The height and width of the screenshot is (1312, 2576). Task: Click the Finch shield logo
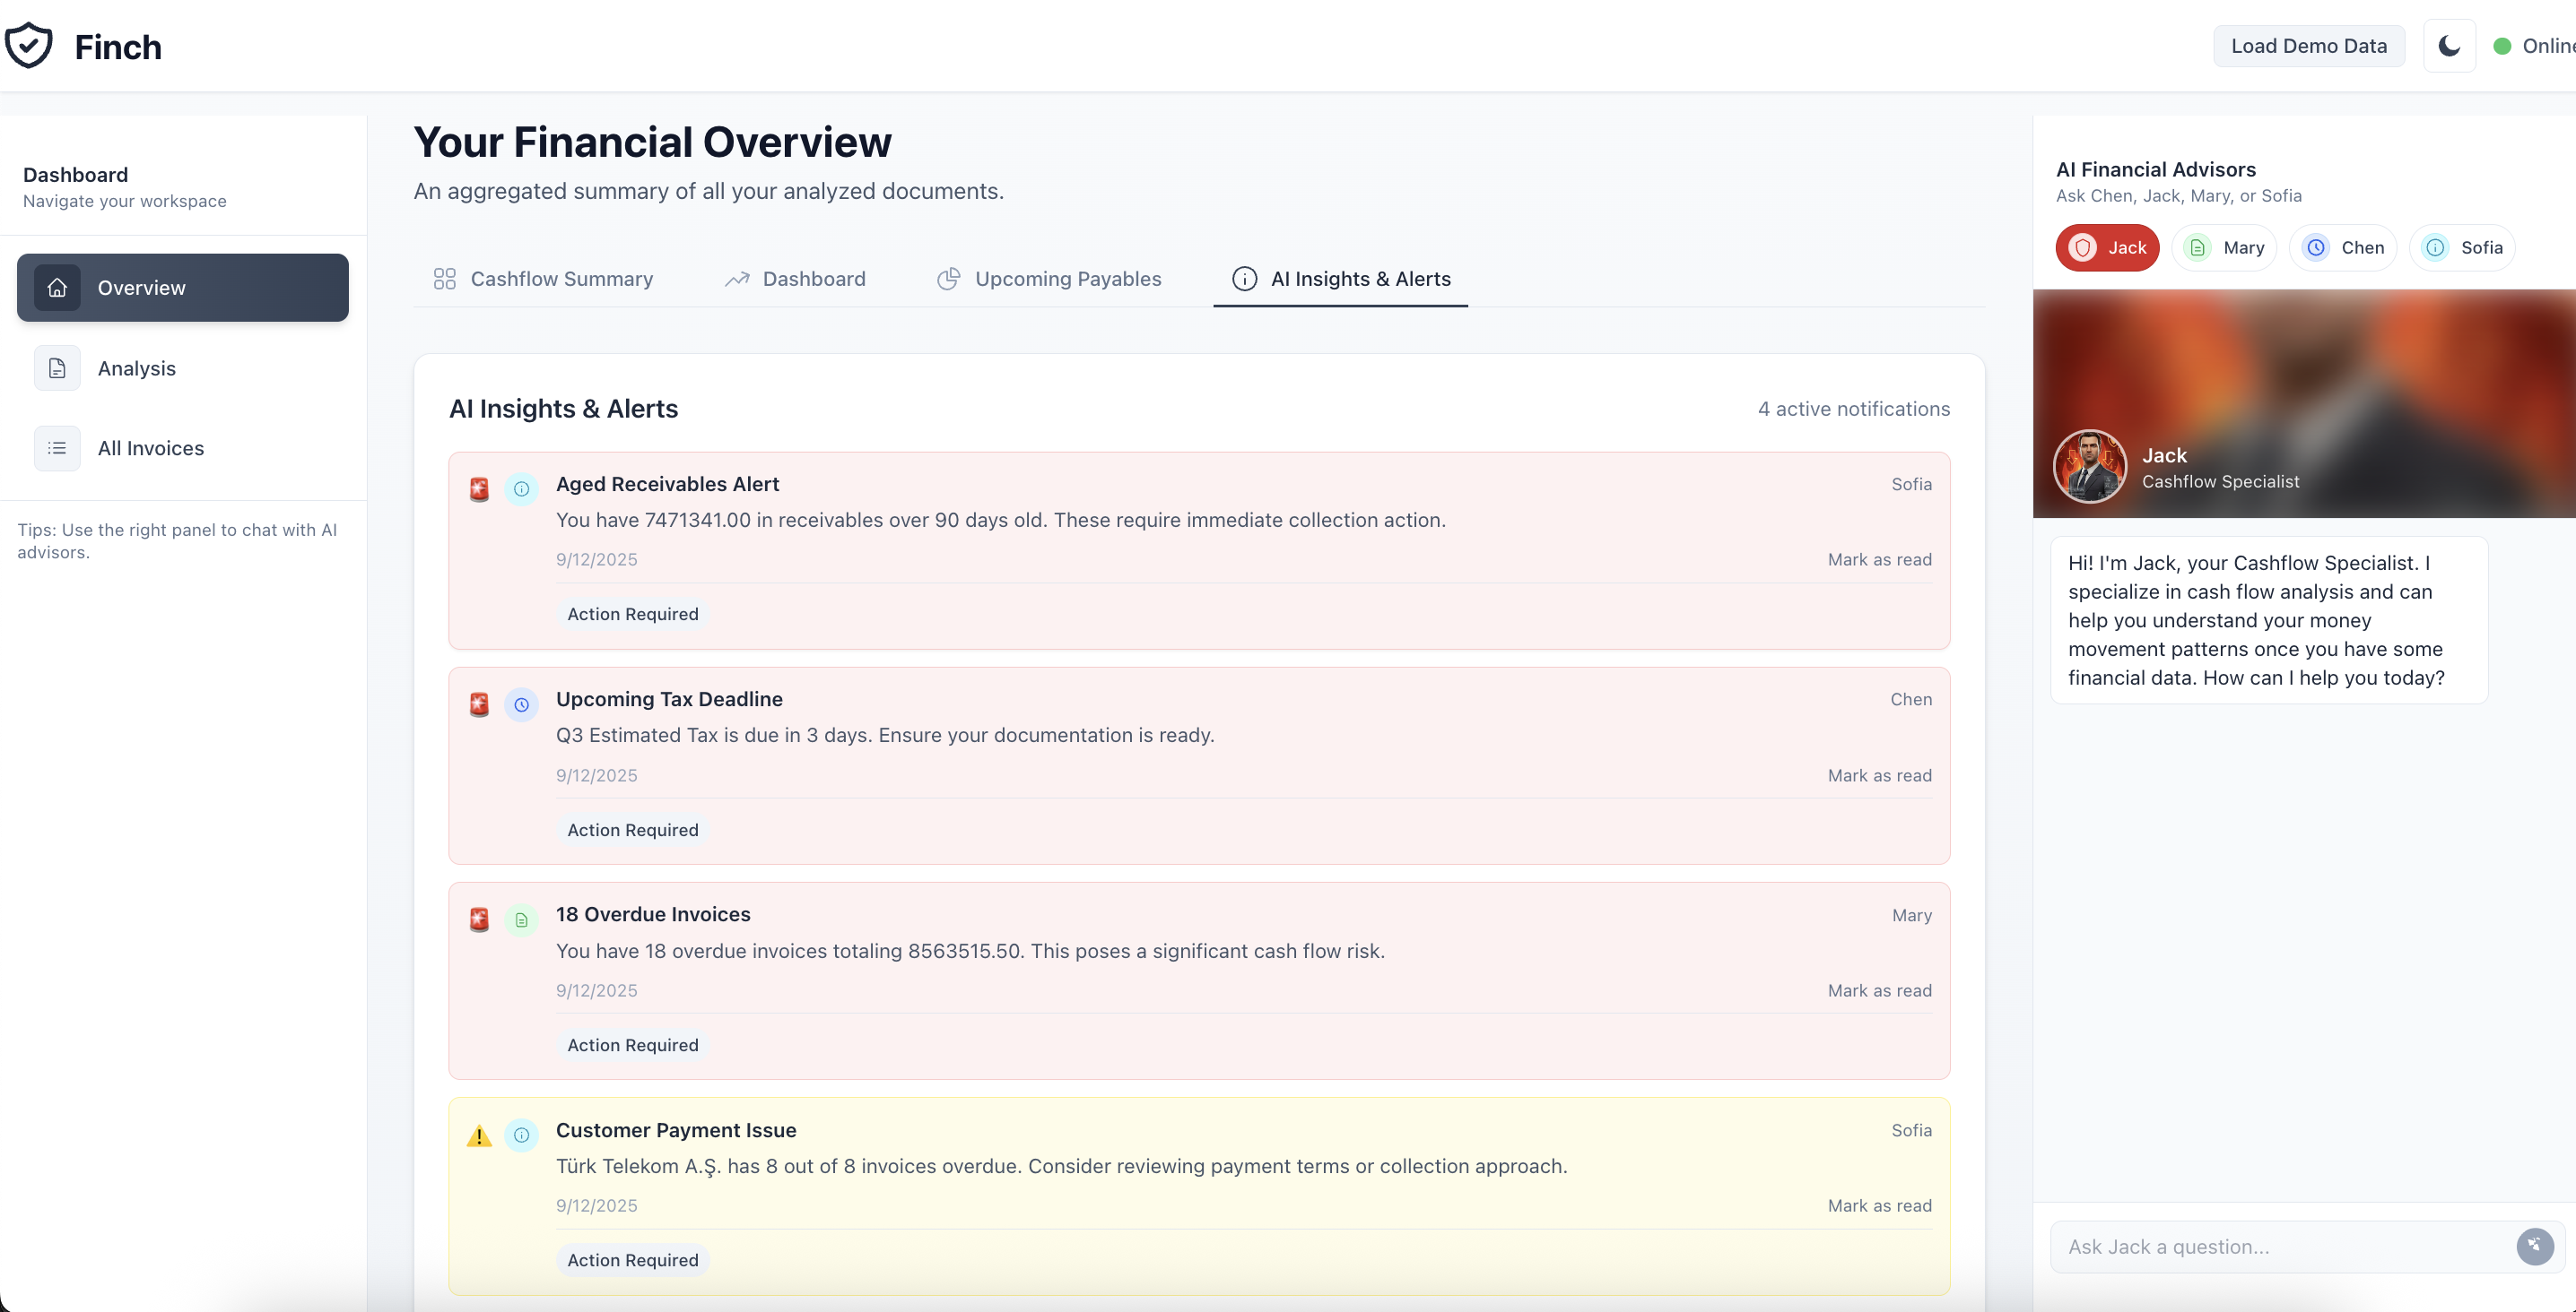pos(29,46)
